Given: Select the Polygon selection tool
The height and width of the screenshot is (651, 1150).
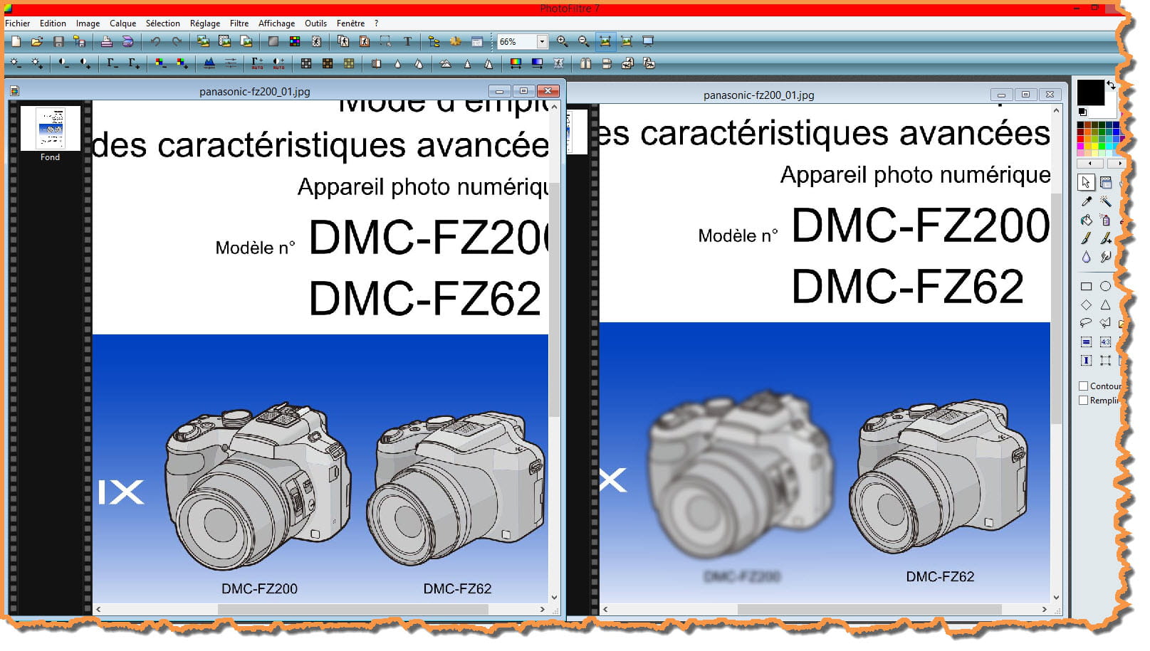Looking at the screenshot, I should tap(1105, 324).
